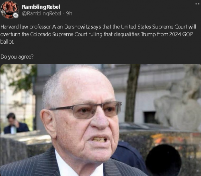Click the man's eyeglasses in the photo
The image size is (201, 176).
[86, 110]
